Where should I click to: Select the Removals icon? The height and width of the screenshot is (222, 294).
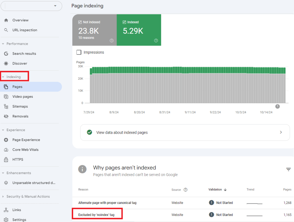coord(6,116)
